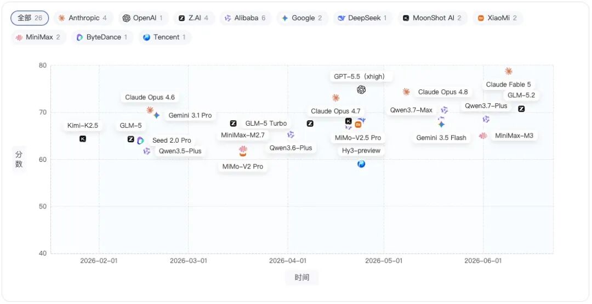The image size is (592, 304).
Task: Filter chart by OpenAI models
Action: coord(143,18)
